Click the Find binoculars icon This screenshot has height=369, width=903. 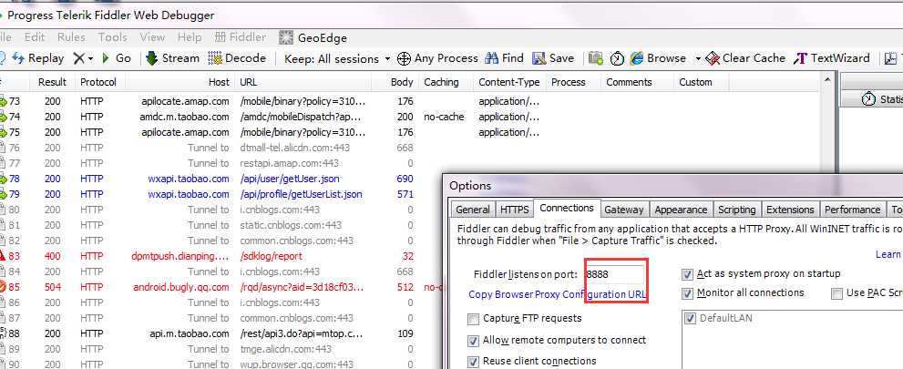[492, 58]
